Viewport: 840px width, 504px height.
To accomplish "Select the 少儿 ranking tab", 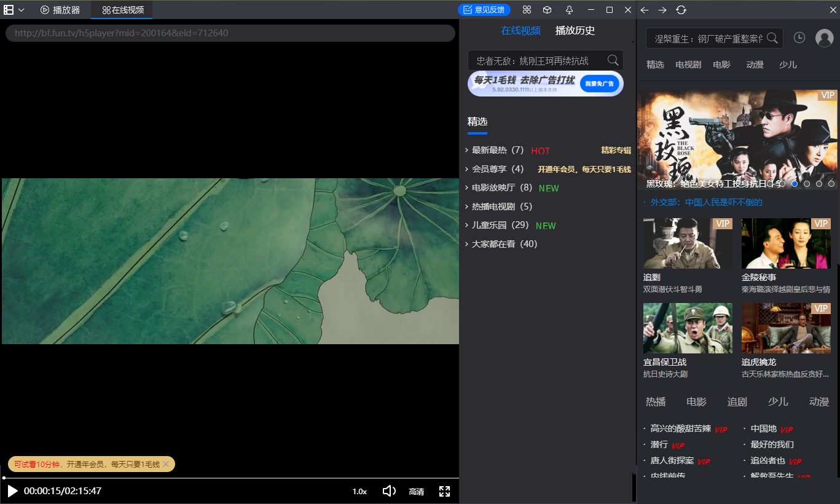I will click(778, 401).
